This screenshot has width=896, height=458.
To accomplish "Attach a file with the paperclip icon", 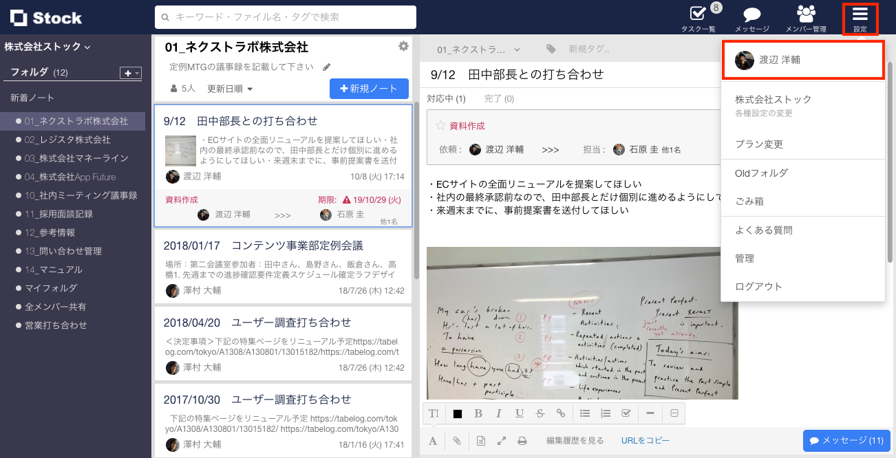I will (x=456, y=440).
